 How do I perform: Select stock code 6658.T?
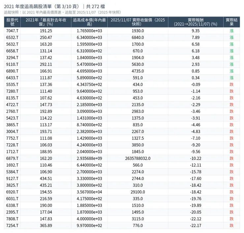pyautogui.click(x=12, y=51)
